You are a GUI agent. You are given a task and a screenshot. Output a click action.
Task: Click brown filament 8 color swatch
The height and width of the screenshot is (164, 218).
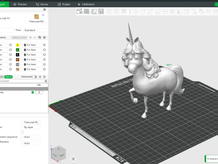click(x=18, y=60)
